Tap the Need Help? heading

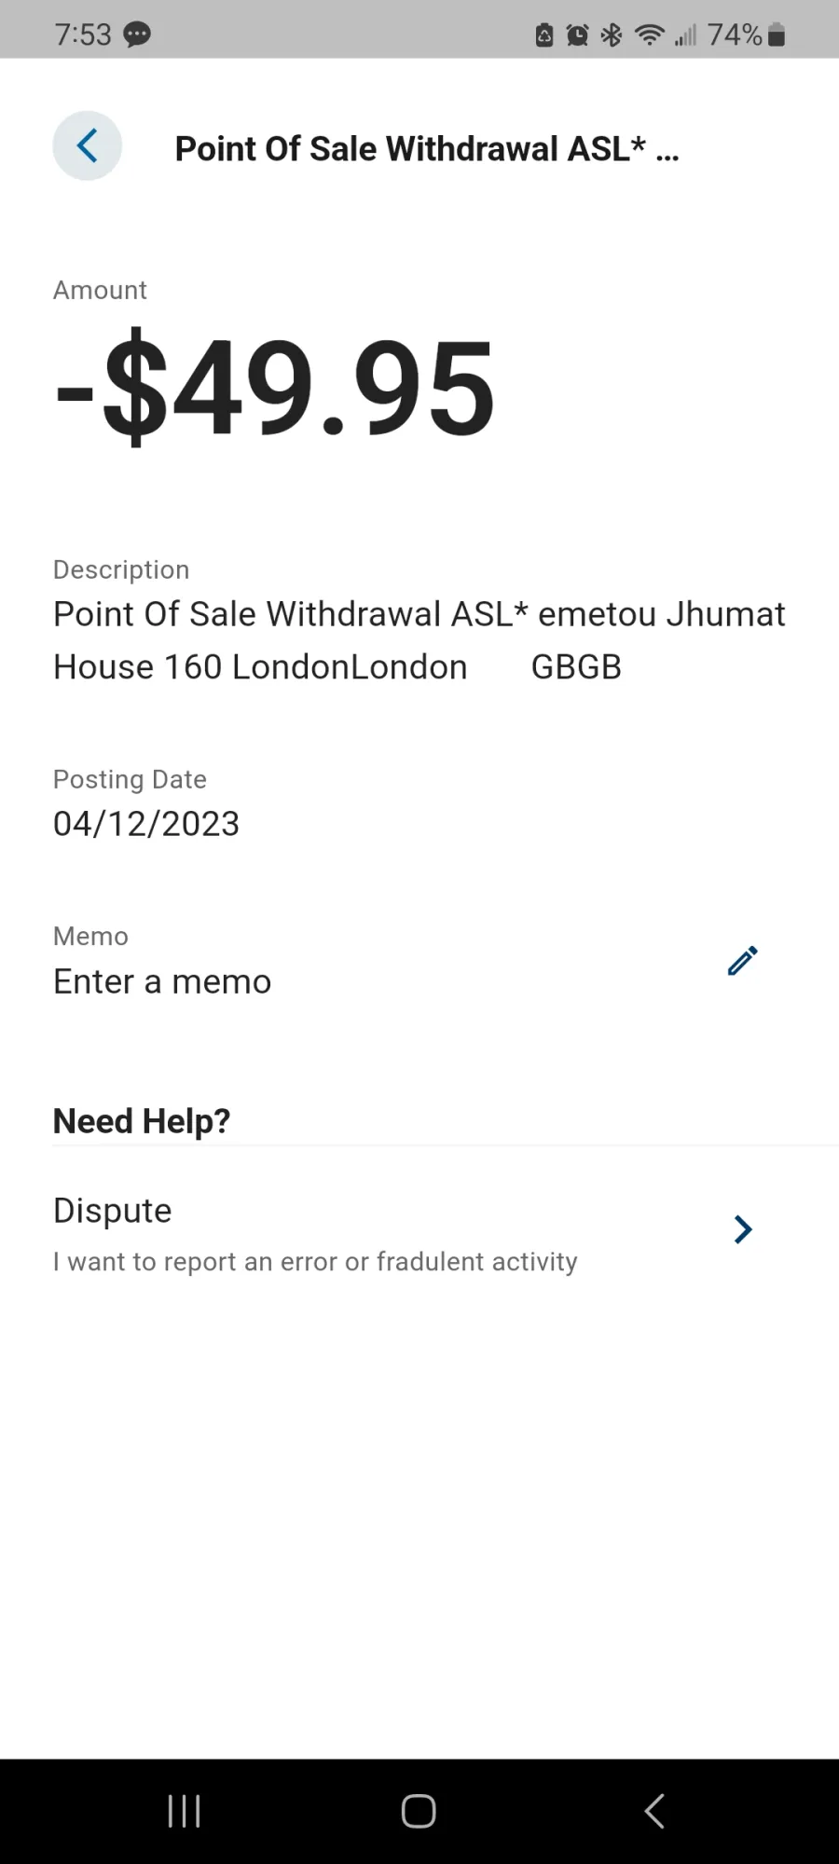point(142,1121)
